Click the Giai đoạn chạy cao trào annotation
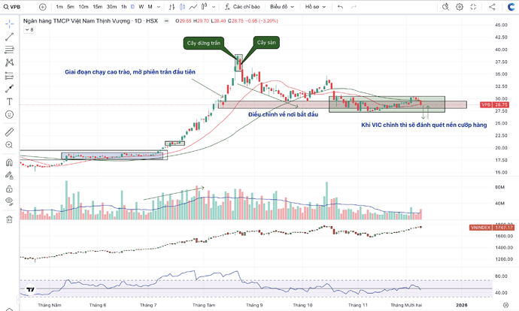 point(130,72)
